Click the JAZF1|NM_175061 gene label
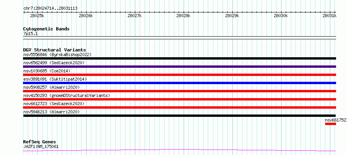The image size is (347, 155). point(41,146)
